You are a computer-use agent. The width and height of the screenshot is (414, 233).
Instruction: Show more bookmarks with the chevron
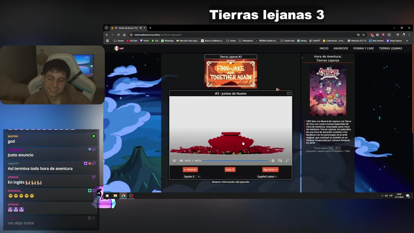pyautogui.click(x=407, y=41)
